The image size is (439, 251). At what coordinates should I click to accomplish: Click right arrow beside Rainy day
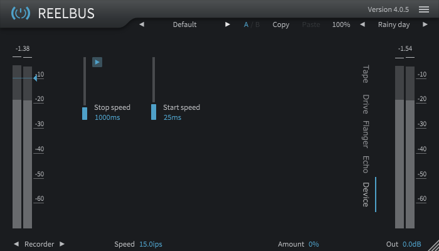click(424, 24)
